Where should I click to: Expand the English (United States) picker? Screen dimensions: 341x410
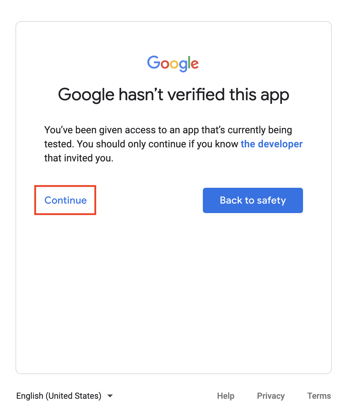pyautogui.click(x=65, y=396)
